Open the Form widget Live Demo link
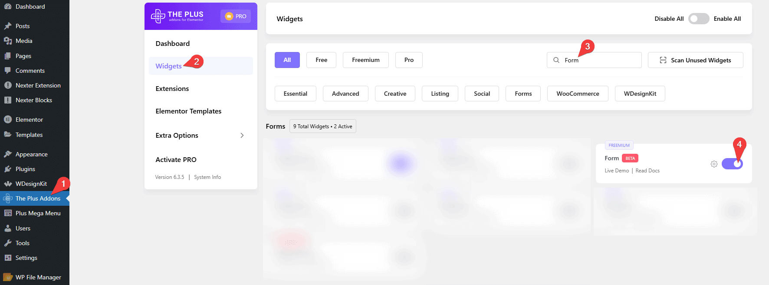The width and height of the screenshot is (769, 285). coord(617,171)
